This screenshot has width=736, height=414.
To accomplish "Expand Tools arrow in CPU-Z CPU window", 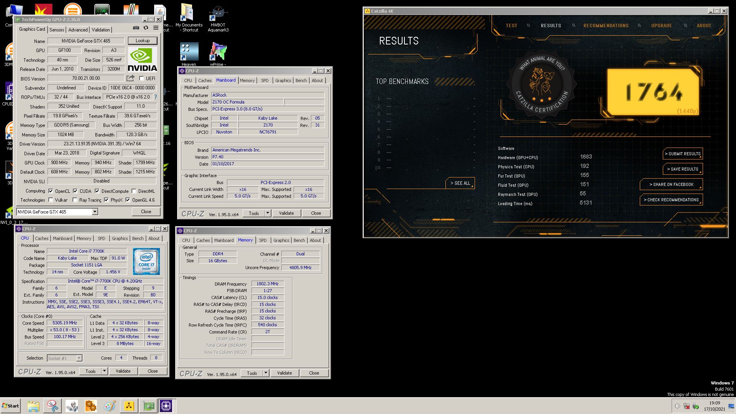I will (104, 371).
